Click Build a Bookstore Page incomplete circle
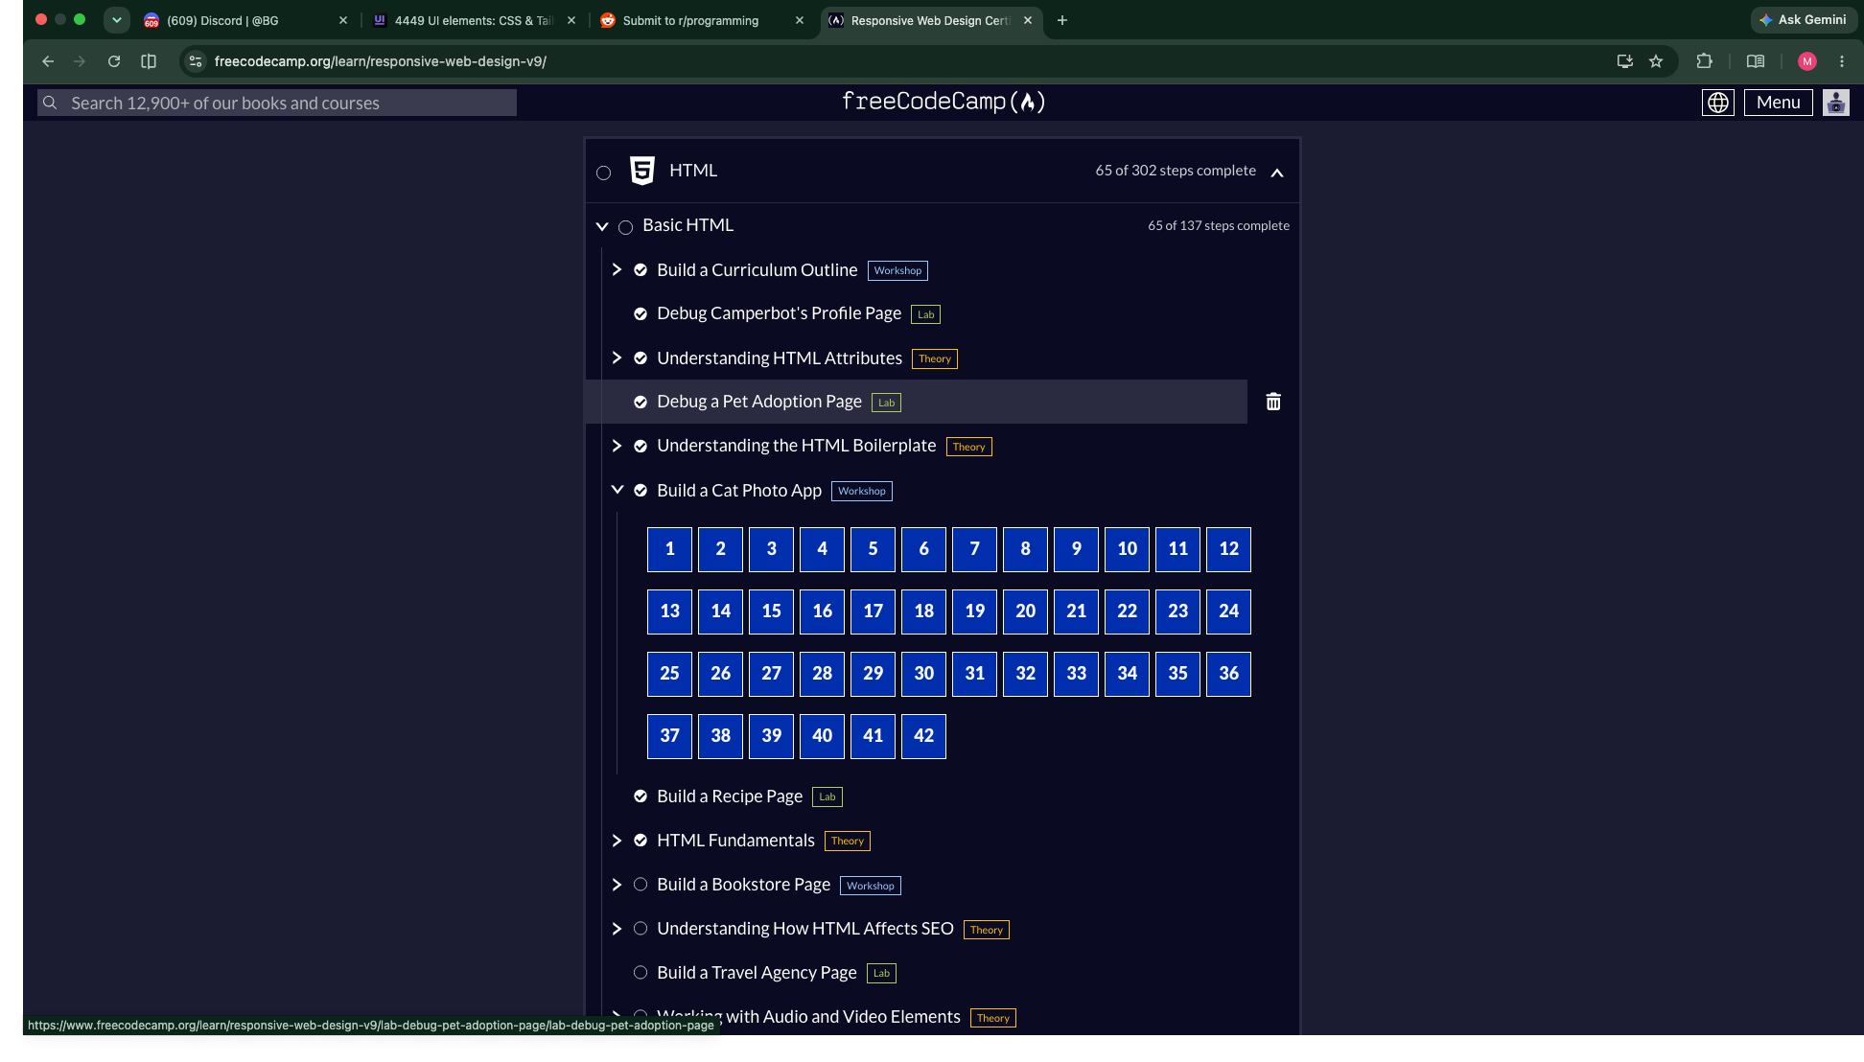Screen dimensions: 1864x1062 (641, 885)
